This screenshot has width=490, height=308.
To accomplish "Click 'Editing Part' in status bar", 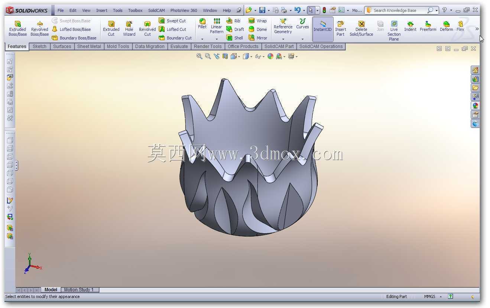I will 396,296.
